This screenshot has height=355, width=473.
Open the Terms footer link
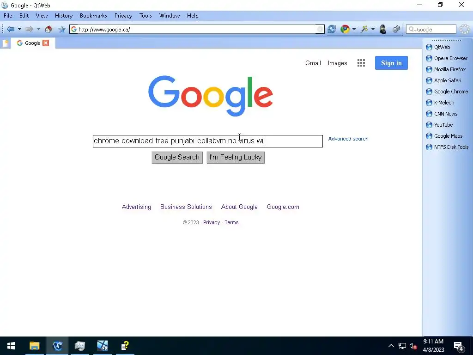point(231,222)
